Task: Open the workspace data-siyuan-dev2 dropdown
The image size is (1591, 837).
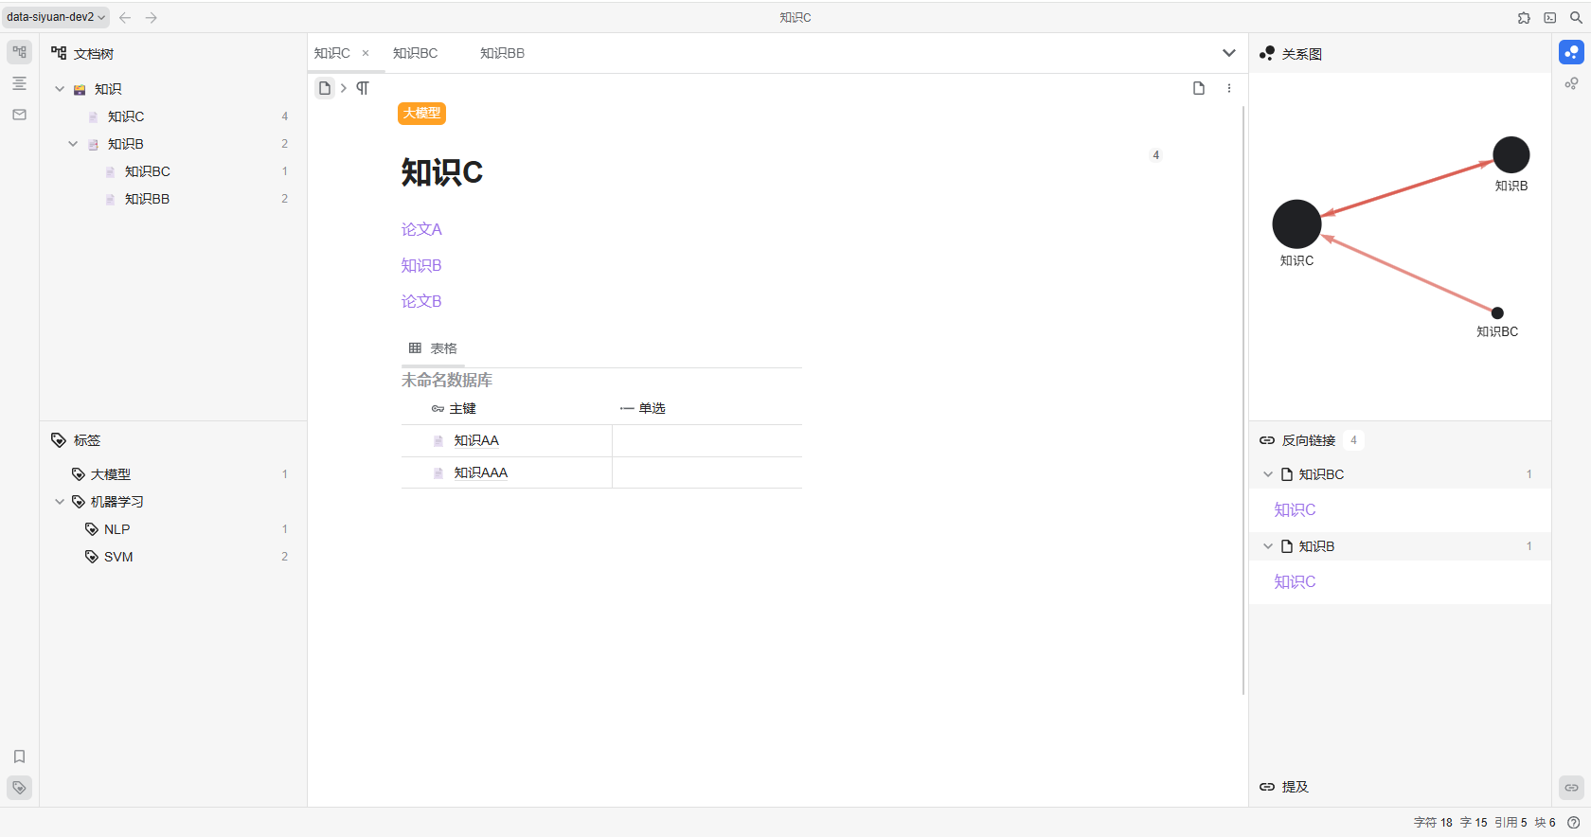Action: pos(56,17)
